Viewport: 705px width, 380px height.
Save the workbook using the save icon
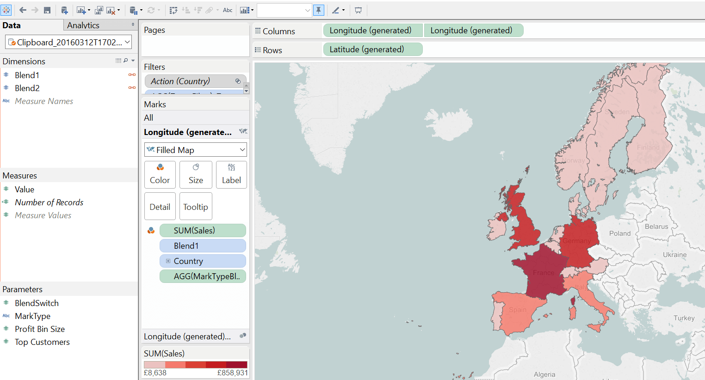tap(47, 10)
